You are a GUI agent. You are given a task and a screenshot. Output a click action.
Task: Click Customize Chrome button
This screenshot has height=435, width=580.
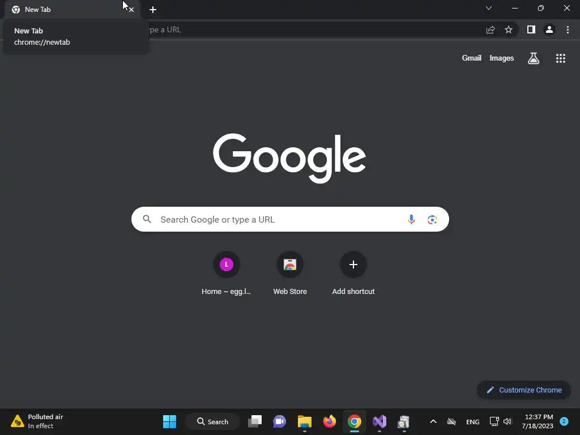click(524, 390)
